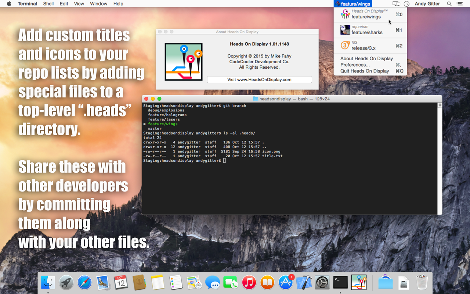This screenshot has width=470, height=294.
Task: Click Heads On Display app icon in Dock
Action: click(359, 282)
